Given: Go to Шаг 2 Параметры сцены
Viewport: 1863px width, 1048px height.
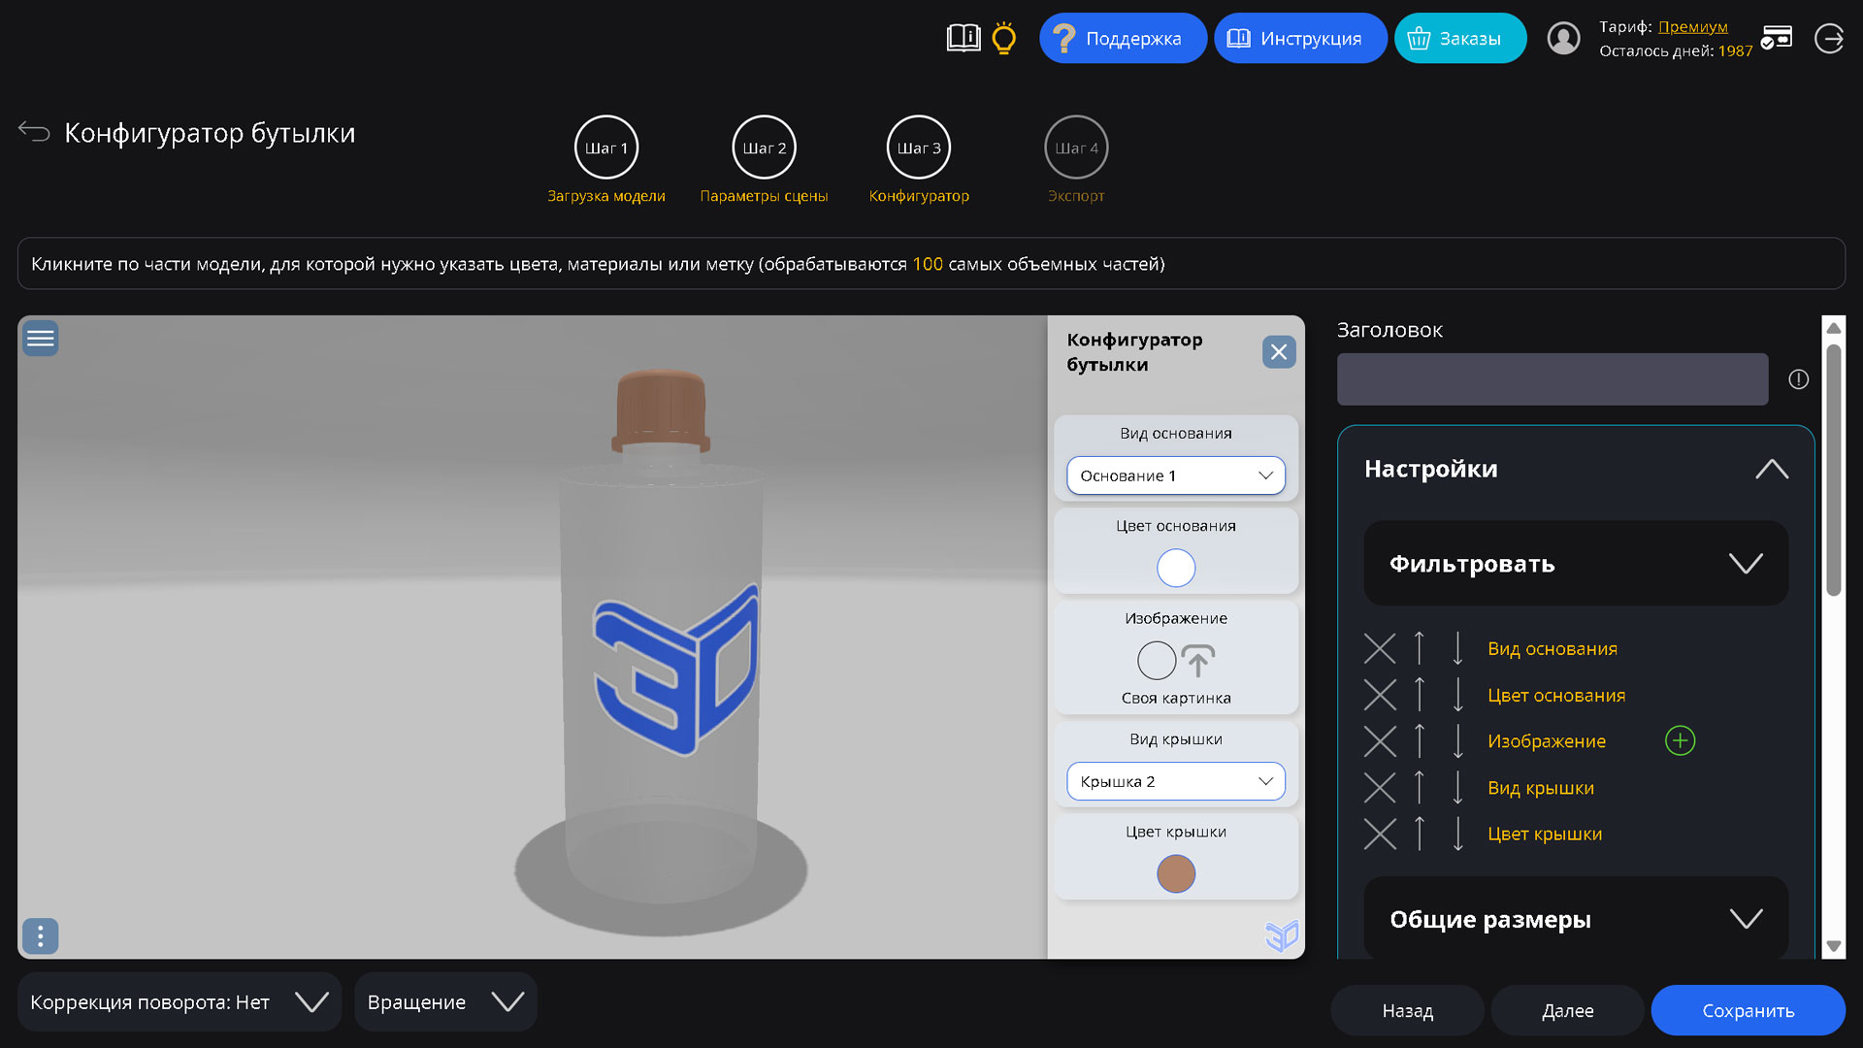Looking at the screenshot, I should pos(764,147).
